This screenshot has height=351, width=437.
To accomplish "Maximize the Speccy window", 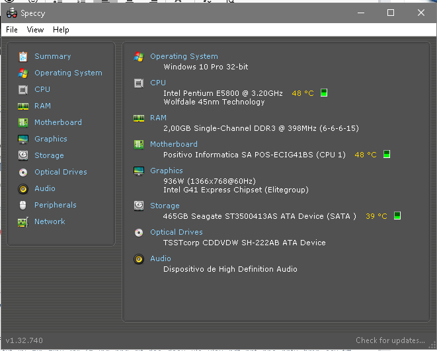I will pyautogui.click(x=391, y=13).
